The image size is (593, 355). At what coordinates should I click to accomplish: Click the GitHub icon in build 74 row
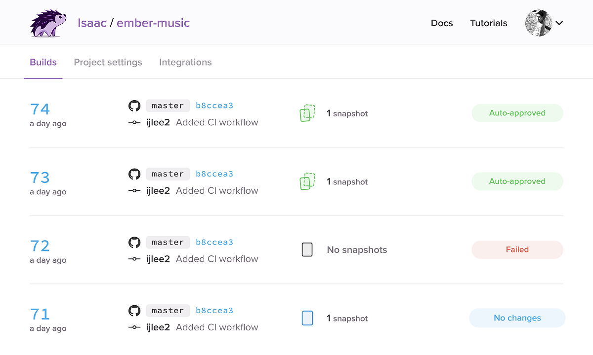coord(134,106)
